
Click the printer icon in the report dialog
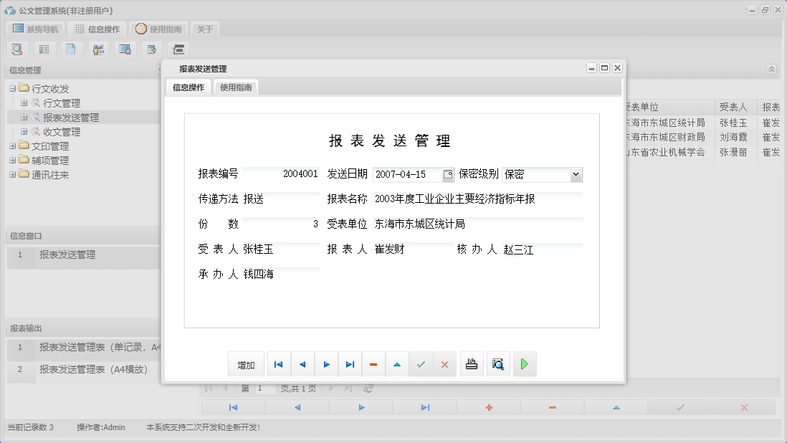coord(471,364)
